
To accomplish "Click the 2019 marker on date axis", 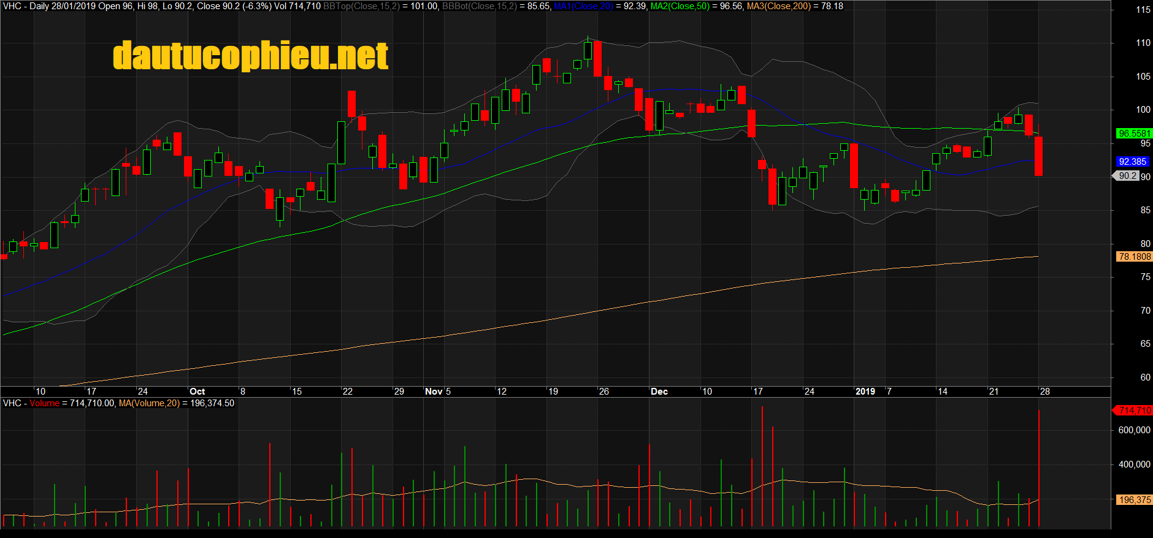I will pyautogui.click(x=865, y=392).
